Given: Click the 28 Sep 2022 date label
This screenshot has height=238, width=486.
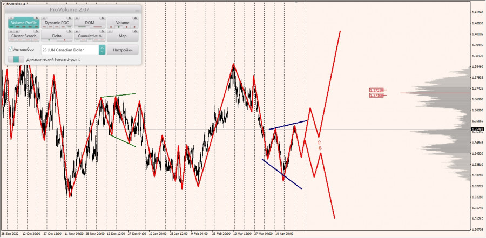Looking at the screenshot, I should pyautogui.click(x=9, y=233).
